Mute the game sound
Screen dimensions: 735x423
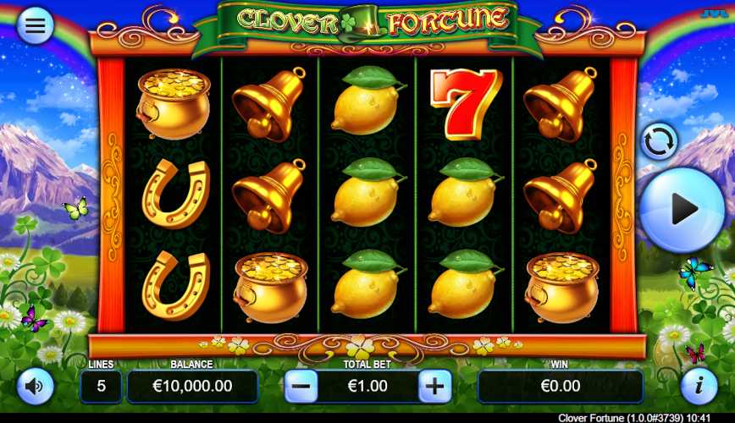pyautogui.click(x=36, y=386)
